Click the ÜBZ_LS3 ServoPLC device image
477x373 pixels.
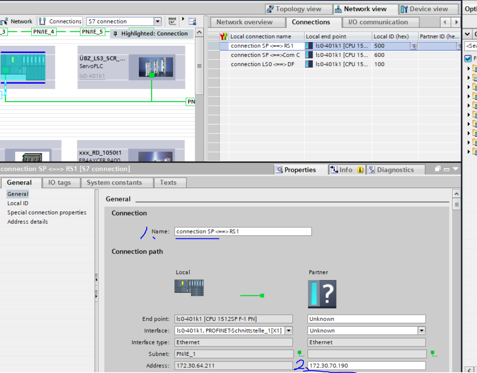pyautogui.click(x=152, y=67)
